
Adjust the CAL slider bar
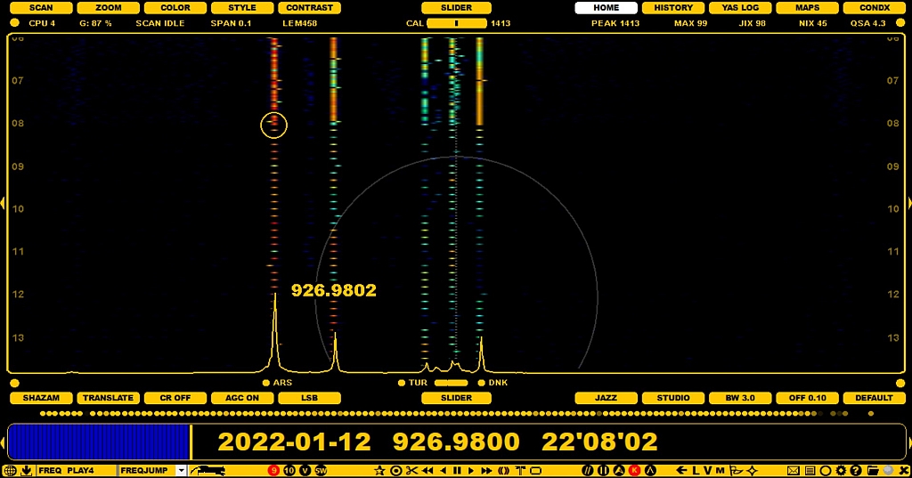(457, 23)
